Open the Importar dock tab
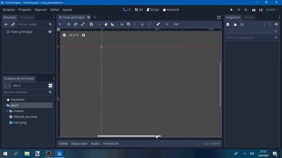 26,18
